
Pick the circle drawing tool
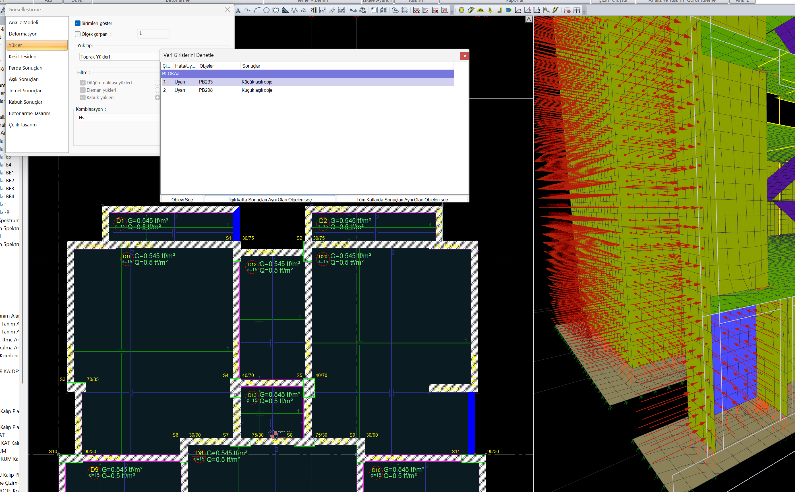tap(266, 11)
